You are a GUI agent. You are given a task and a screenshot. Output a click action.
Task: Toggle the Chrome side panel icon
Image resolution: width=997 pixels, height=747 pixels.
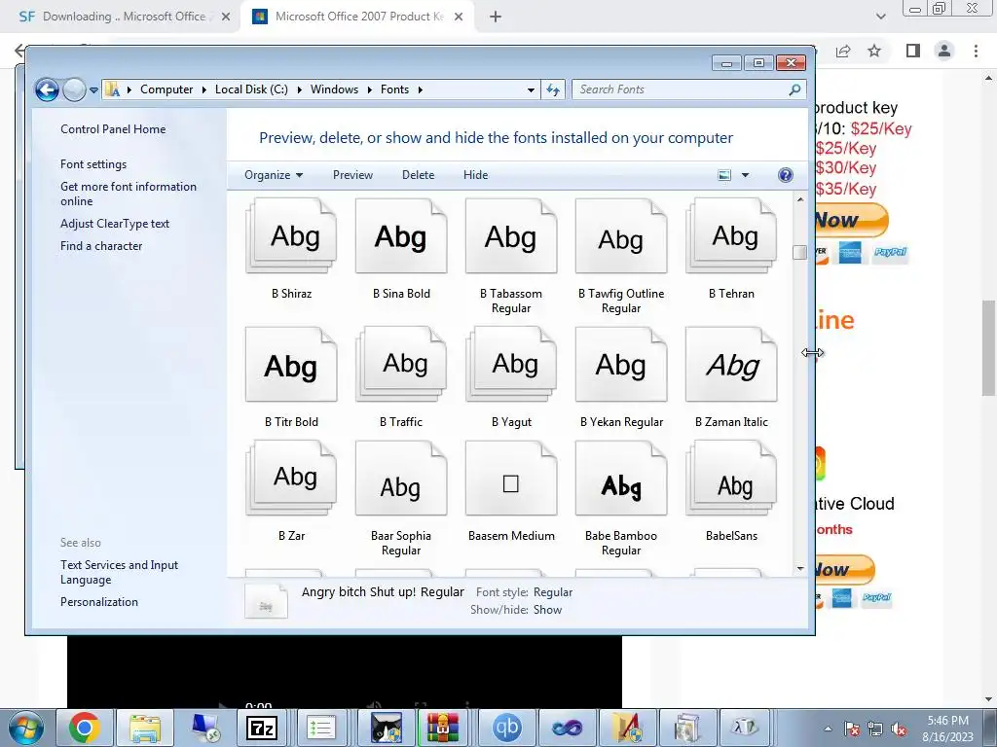click(913, 51)
